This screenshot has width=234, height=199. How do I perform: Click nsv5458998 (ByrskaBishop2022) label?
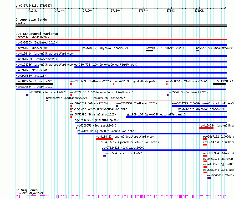click(x=93, y=114)
